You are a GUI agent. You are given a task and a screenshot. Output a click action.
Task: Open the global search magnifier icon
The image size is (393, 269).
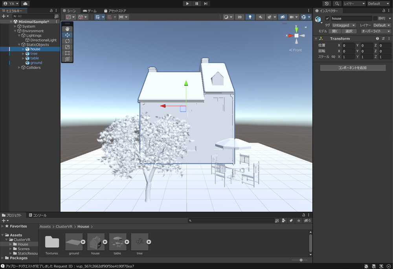click(337, 4)
